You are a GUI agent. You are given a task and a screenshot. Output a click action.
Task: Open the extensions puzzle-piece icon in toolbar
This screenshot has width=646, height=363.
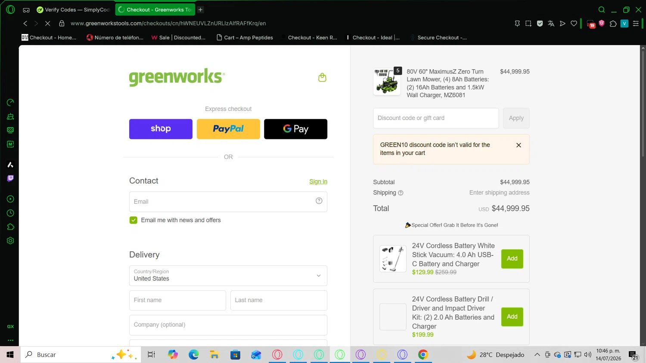coord(613,24)
